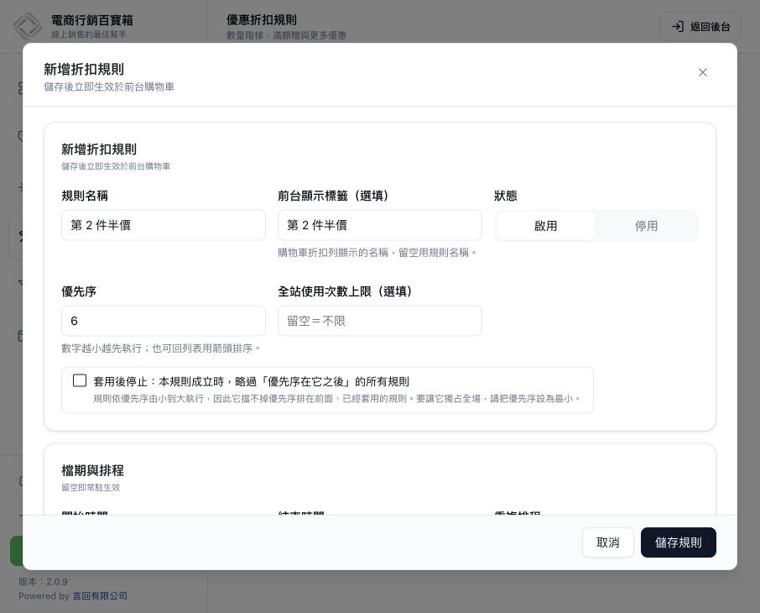Click the 購物車折扣列顯示的名稱 hint text
The width and height of the screenshot is (760, 613).
[377, 253]
